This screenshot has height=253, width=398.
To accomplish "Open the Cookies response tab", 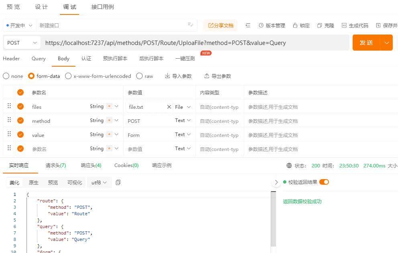I will [x=126, y=165].
